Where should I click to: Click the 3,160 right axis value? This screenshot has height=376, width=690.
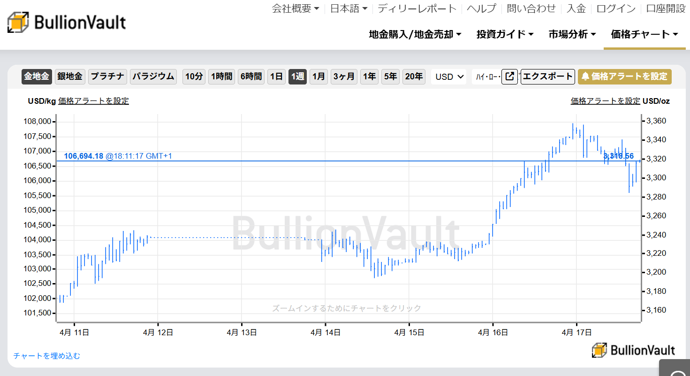point(656,310)
